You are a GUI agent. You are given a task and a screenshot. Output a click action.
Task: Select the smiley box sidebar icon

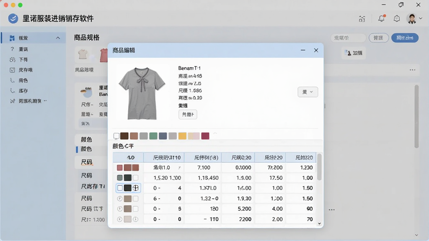click(x=12, y=70)
